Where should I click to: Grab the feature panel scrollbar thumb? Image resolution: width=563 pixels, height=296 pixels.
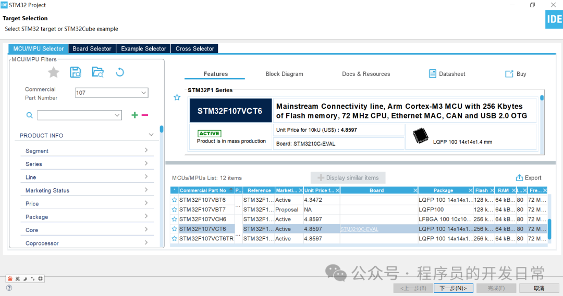pyautogui.click(x=542, y=98)
